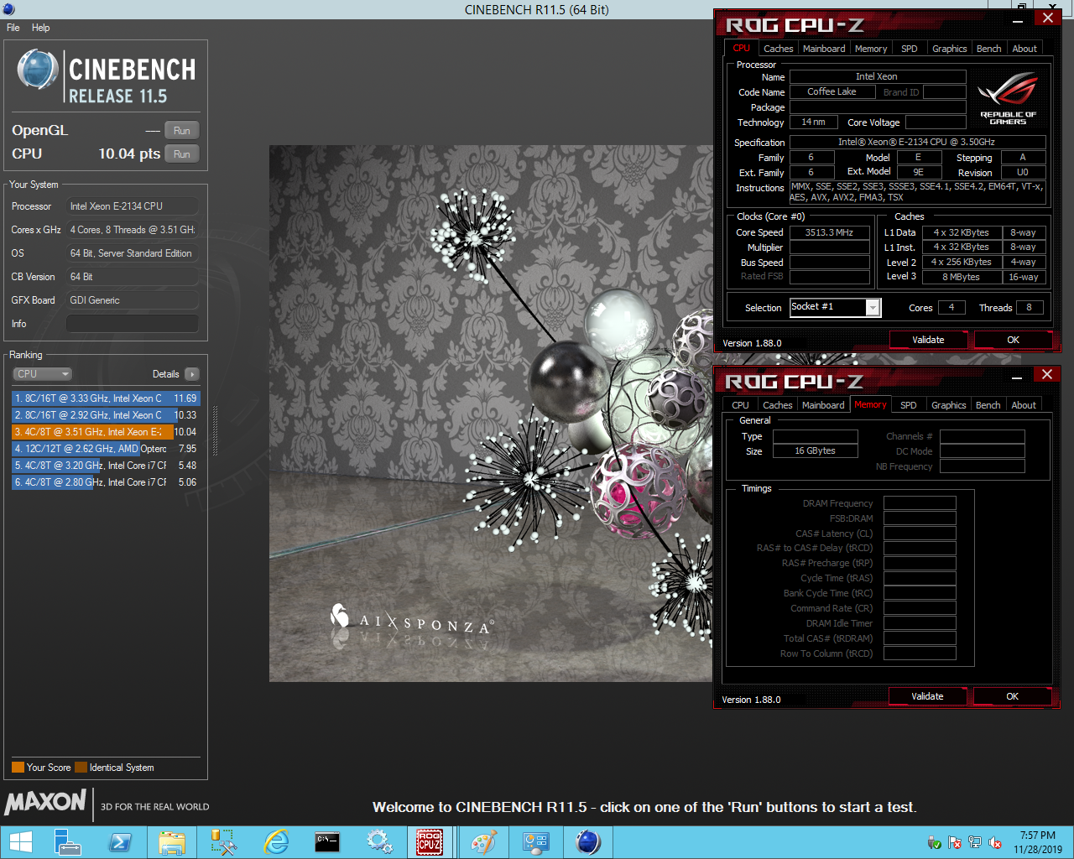This screenshot has height=859, width=1074.
Task: Open the tools taskbar icon beside File Explorer
Action: 224,842
